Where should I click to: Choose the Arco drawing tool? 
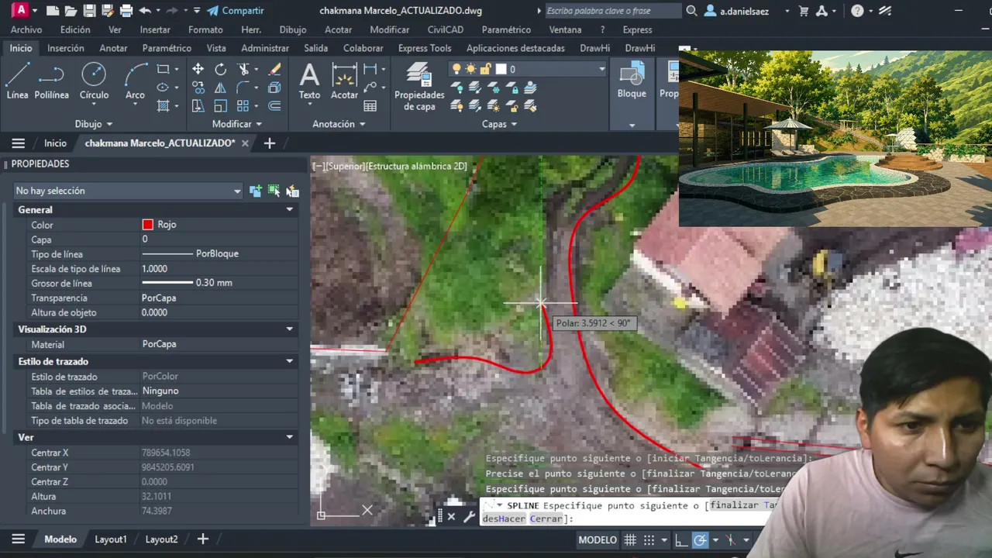(x=135, y=81)
